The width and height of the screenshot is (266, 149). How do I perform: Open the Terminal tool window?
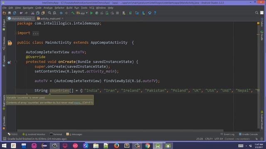tap(56, 134)
